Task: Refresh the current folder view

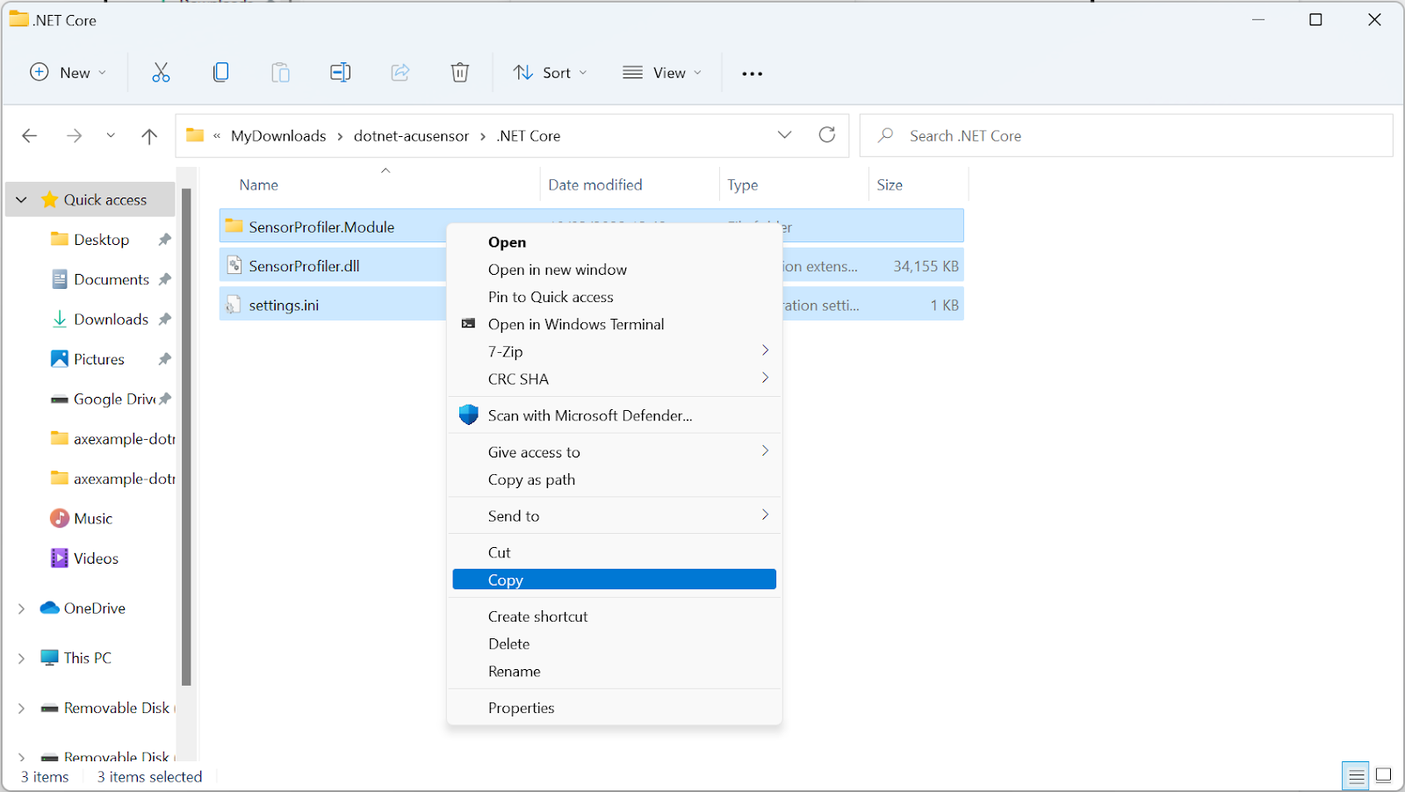Action: click(826, 135)
